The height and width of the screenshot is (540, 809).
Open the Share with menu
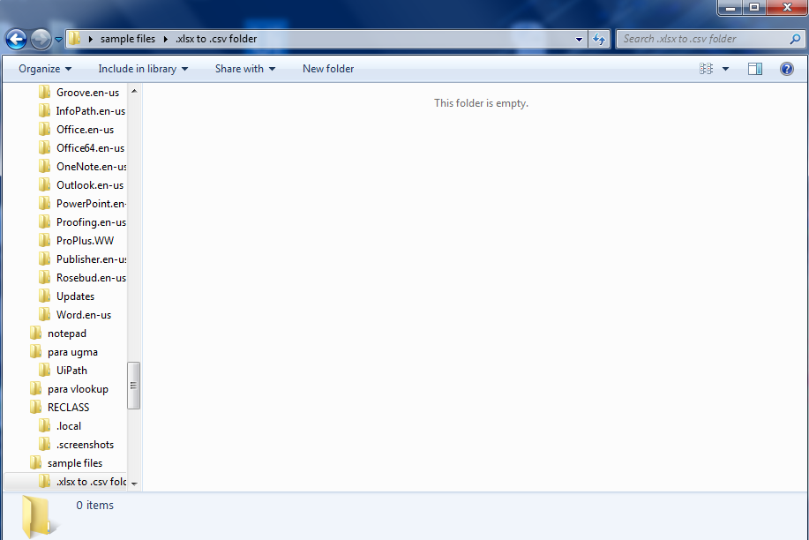[243, 68]
